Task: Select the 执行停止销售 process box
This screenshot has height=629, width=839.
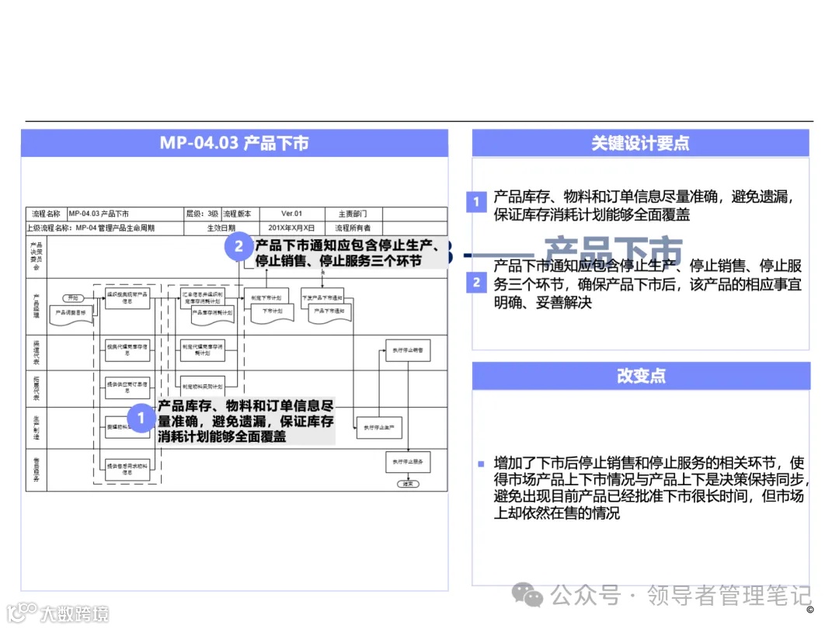Action: tap(409, 352)
